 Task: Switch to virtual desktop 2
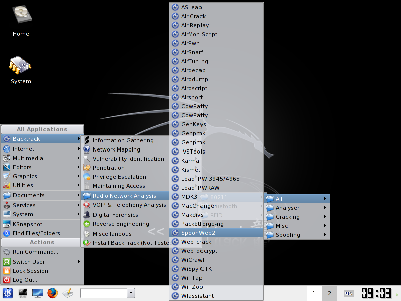[329, 293]
